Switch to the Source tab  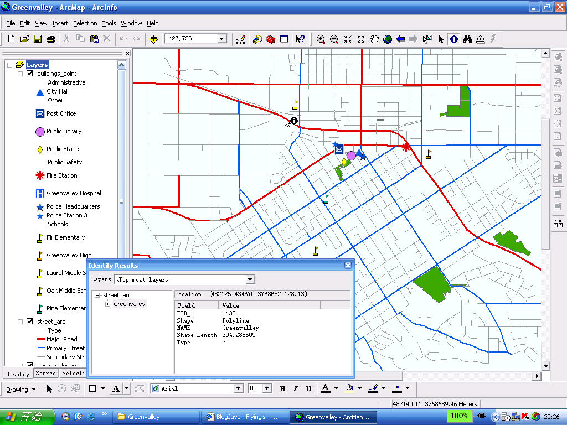[45, 374]
